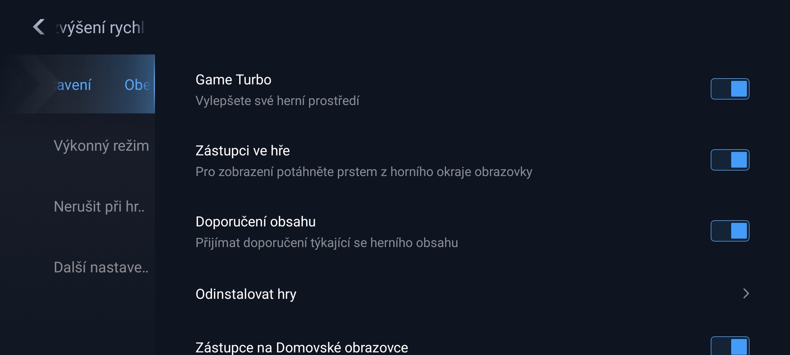Open Odinstalovat hry via its chevron
The image size is (790, 355).
pyautogui.click(x=746, y=293)
